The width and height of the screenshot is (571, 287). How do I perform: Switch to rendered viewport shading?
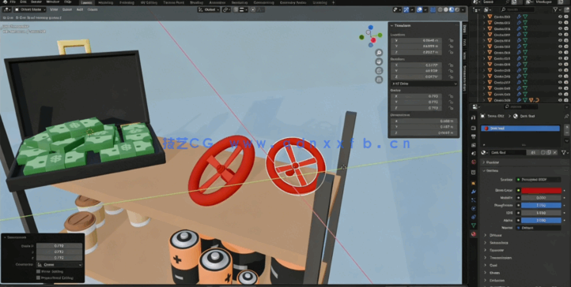pos(457,9)
